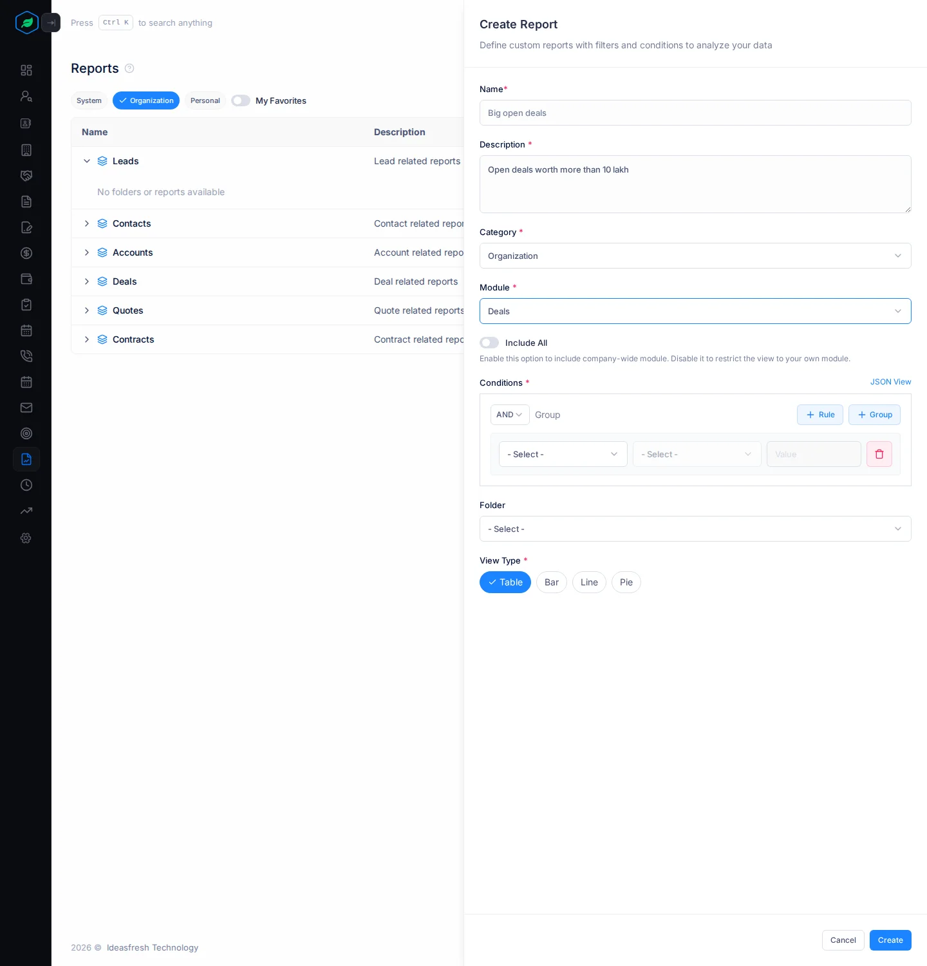Click the green leaf app logo

coord(26,23)
